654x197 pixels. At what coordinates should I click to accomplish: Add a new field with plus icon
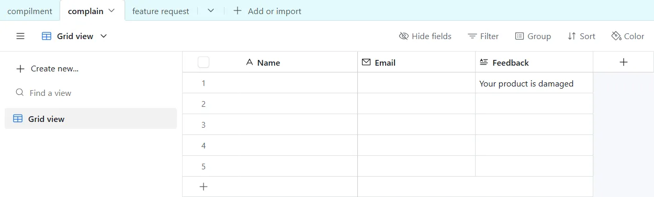point(623,62)
